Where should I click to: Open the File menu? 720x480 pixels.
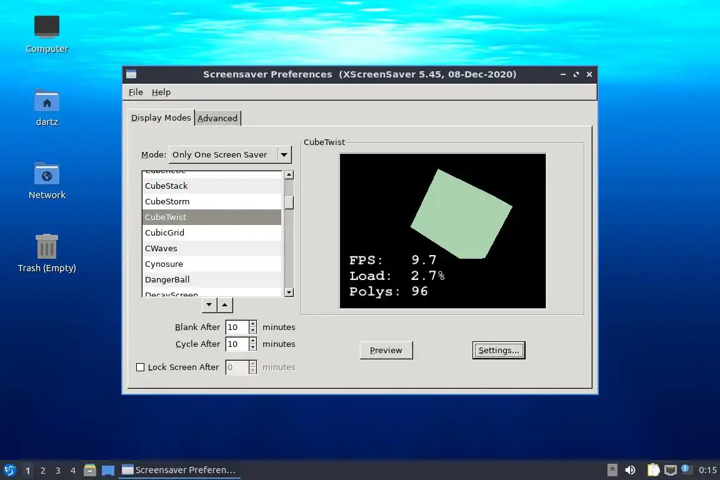(136, 92)
